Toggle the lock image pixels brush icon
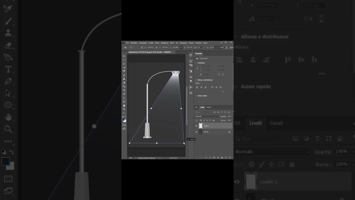 pyautogui.click(x=204, y=120)
